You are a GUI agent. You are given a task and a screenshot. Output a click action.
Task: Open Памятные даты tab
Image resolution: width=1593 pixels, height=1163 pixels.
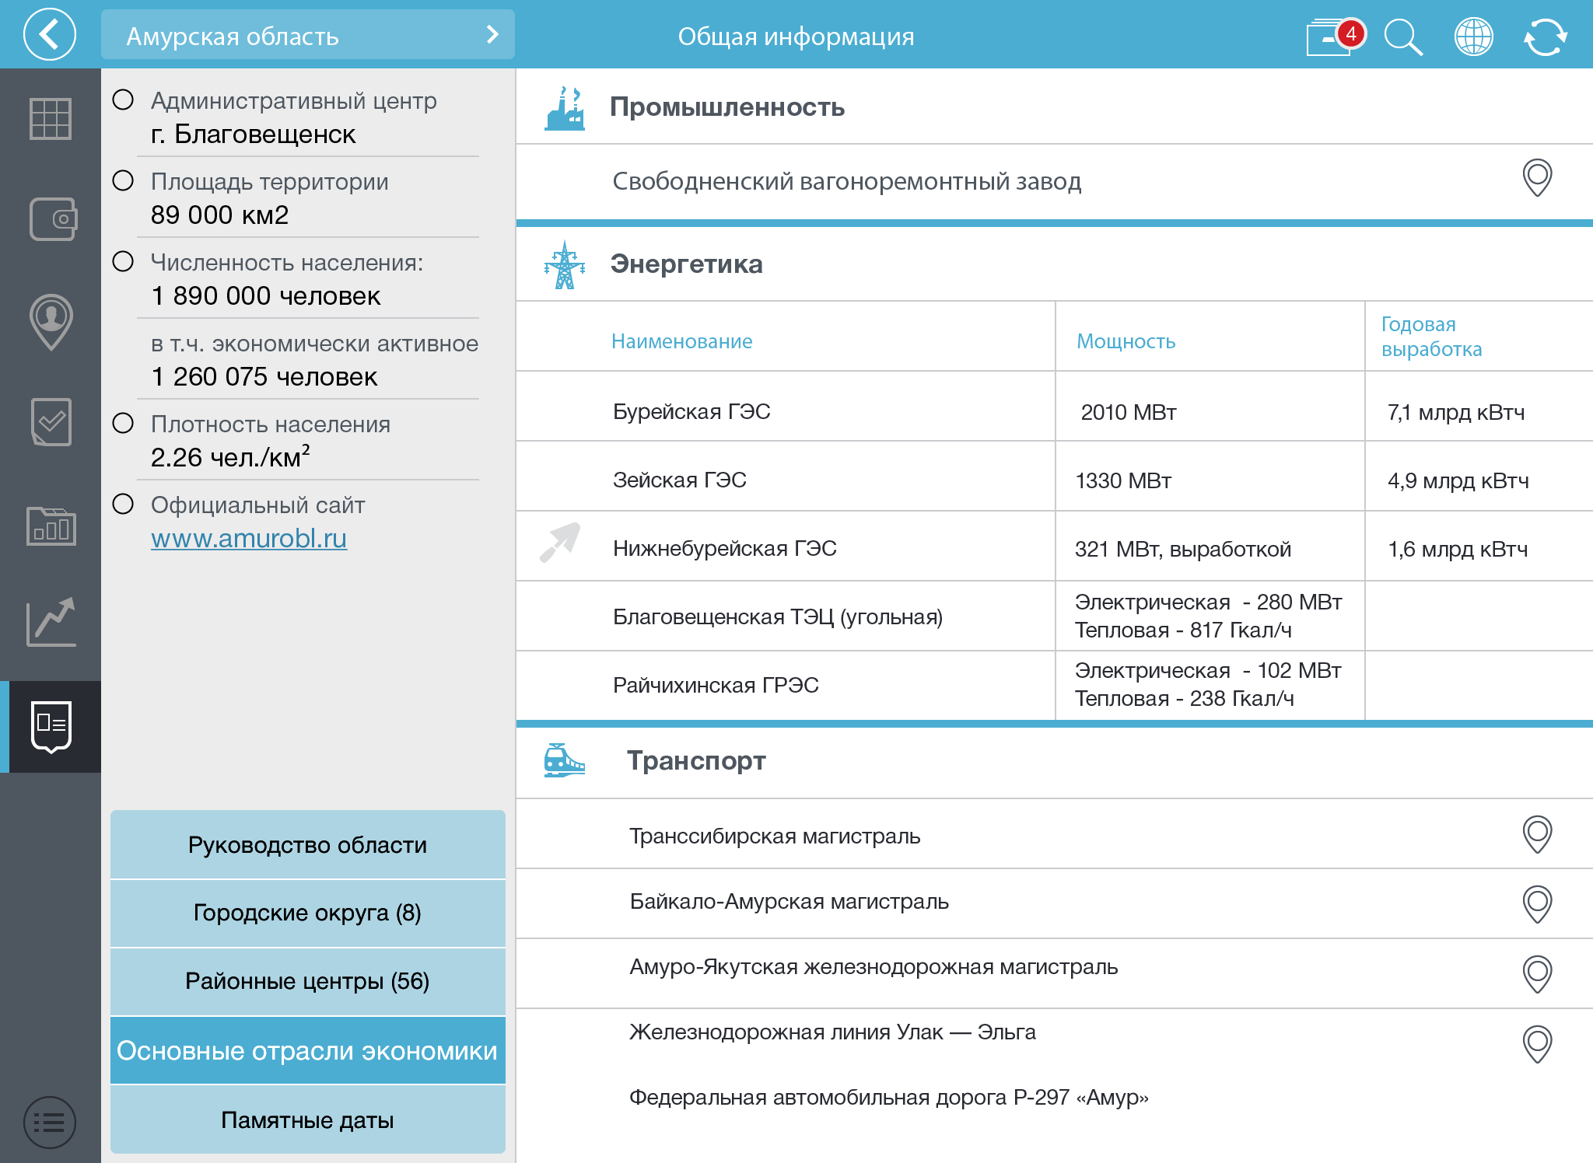(x=308, y=1119)
